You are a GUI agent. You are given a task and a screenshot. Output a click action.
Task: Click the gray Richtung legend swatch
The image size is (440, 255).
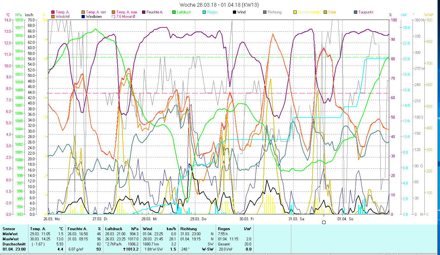[265, 12]
